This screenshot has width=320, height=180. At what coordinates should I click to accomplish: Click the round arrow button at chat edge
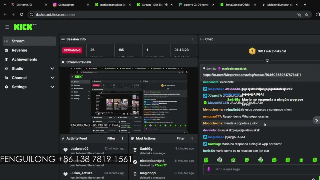[316, 120]
